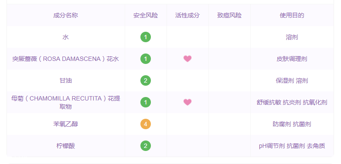Click the pink heart for 突厥蔷薇花水

click(187, 59)
